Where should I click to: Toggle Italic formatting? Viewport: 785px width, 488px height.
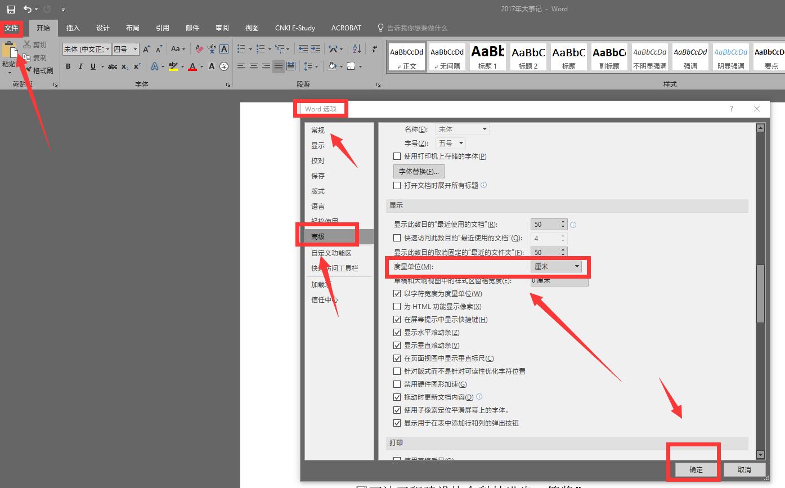tap(80, 66)
